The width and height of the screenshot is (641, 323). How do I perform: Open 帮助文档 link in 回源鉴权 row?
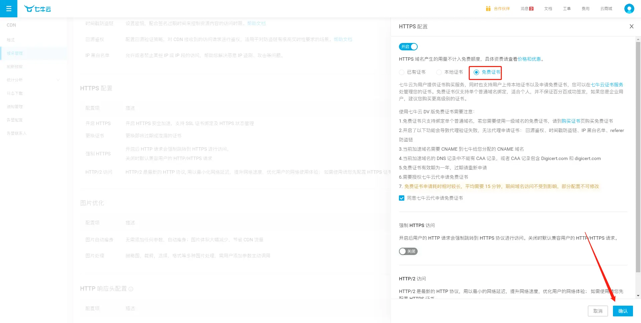[343, 39]
